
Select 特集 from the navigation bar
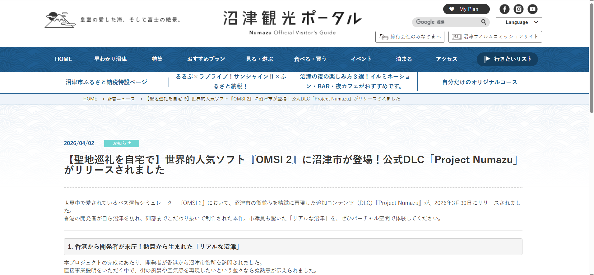click(x=157, y=59)
